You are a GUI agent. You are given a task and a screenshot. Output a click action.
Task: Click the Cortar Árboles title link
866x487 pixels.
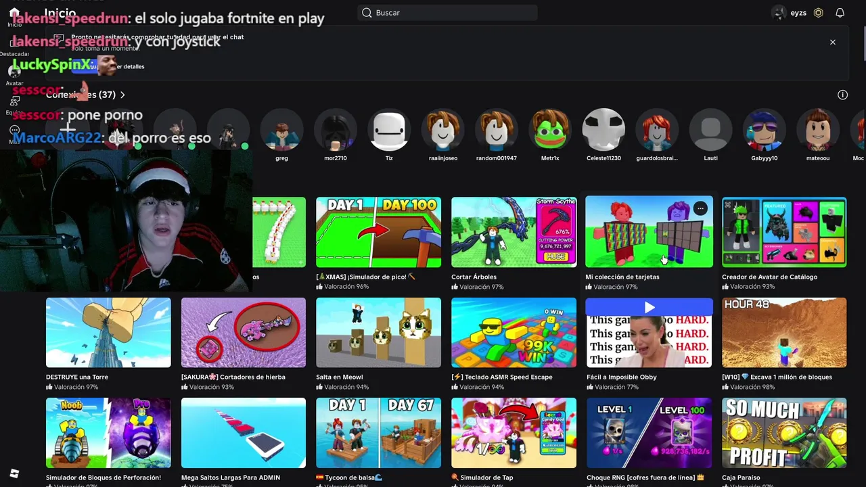coord(474,277)
